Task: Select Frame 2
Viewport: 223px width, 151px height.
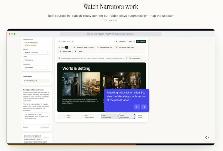Action: [70, 47]
